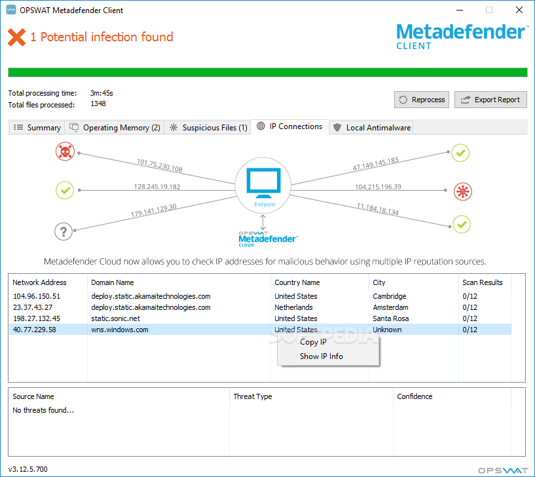Image resolution: width=535 pixels, height=477 pixels.
Task: Close the Metadefender Client window
Action: click(x=519, y=10)
